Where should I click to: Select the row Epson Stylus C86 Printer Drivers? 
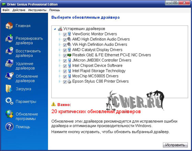point(100,81)
